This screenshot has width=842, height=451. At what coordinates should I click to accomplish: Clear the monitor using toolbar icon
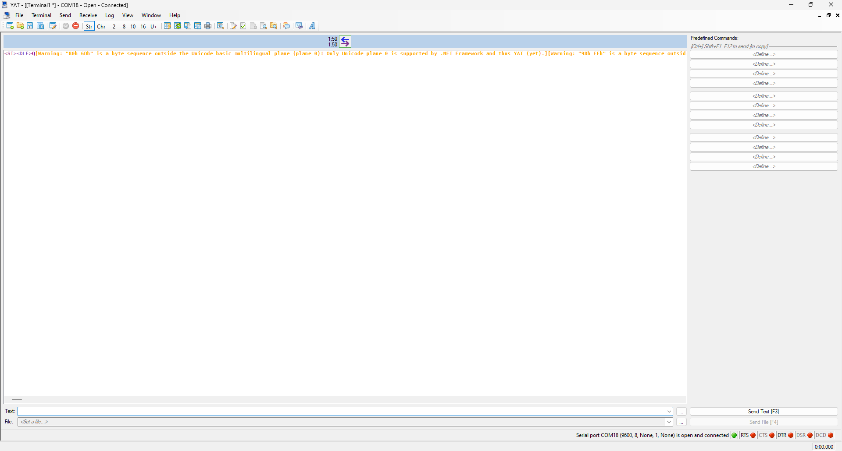coord(167,26)
